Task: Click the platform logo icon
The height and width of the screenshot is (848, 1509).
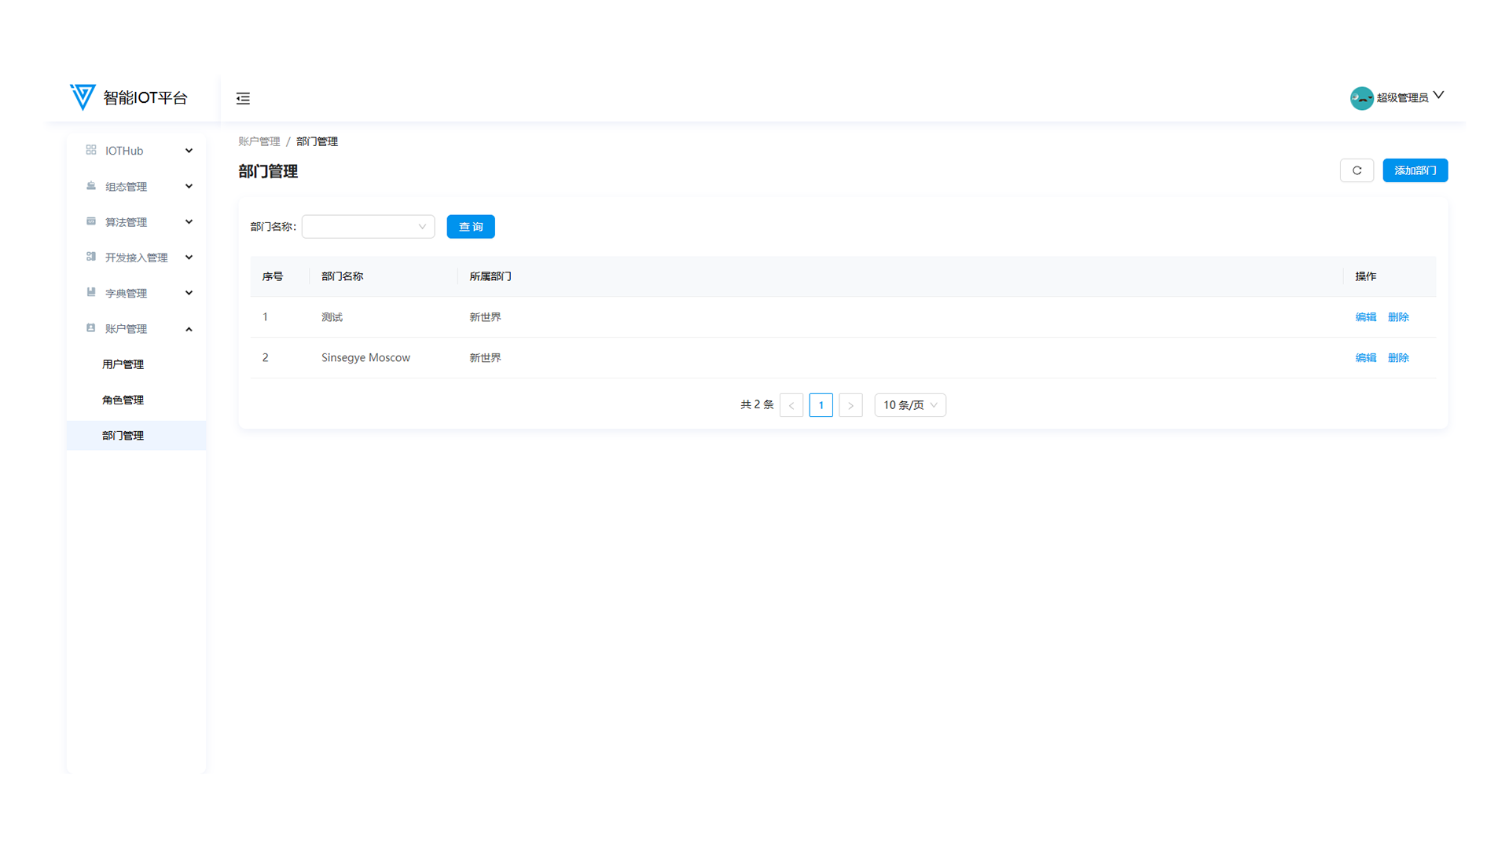Action: 83,97
